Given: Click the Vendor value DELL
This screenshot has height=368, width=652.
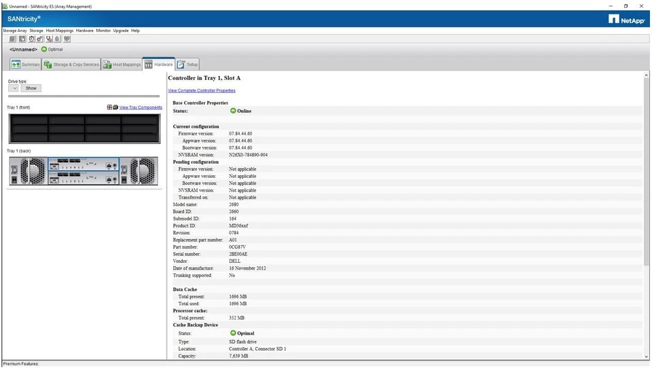Looking at the screenshot, I should [234, 261].
